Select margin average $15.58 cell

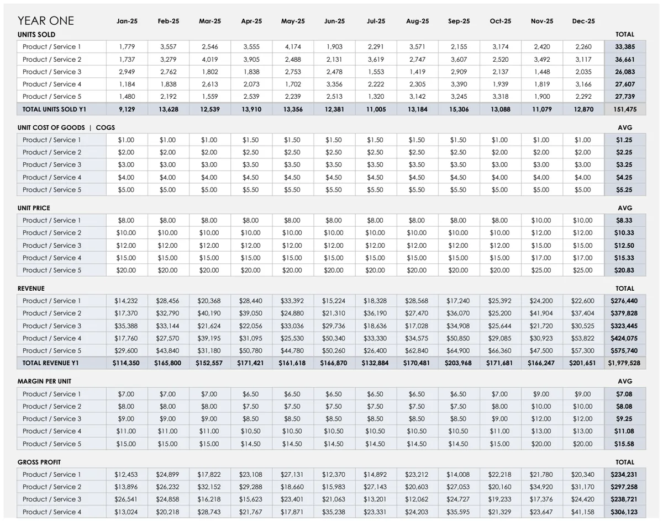click(x=625, y=444)
